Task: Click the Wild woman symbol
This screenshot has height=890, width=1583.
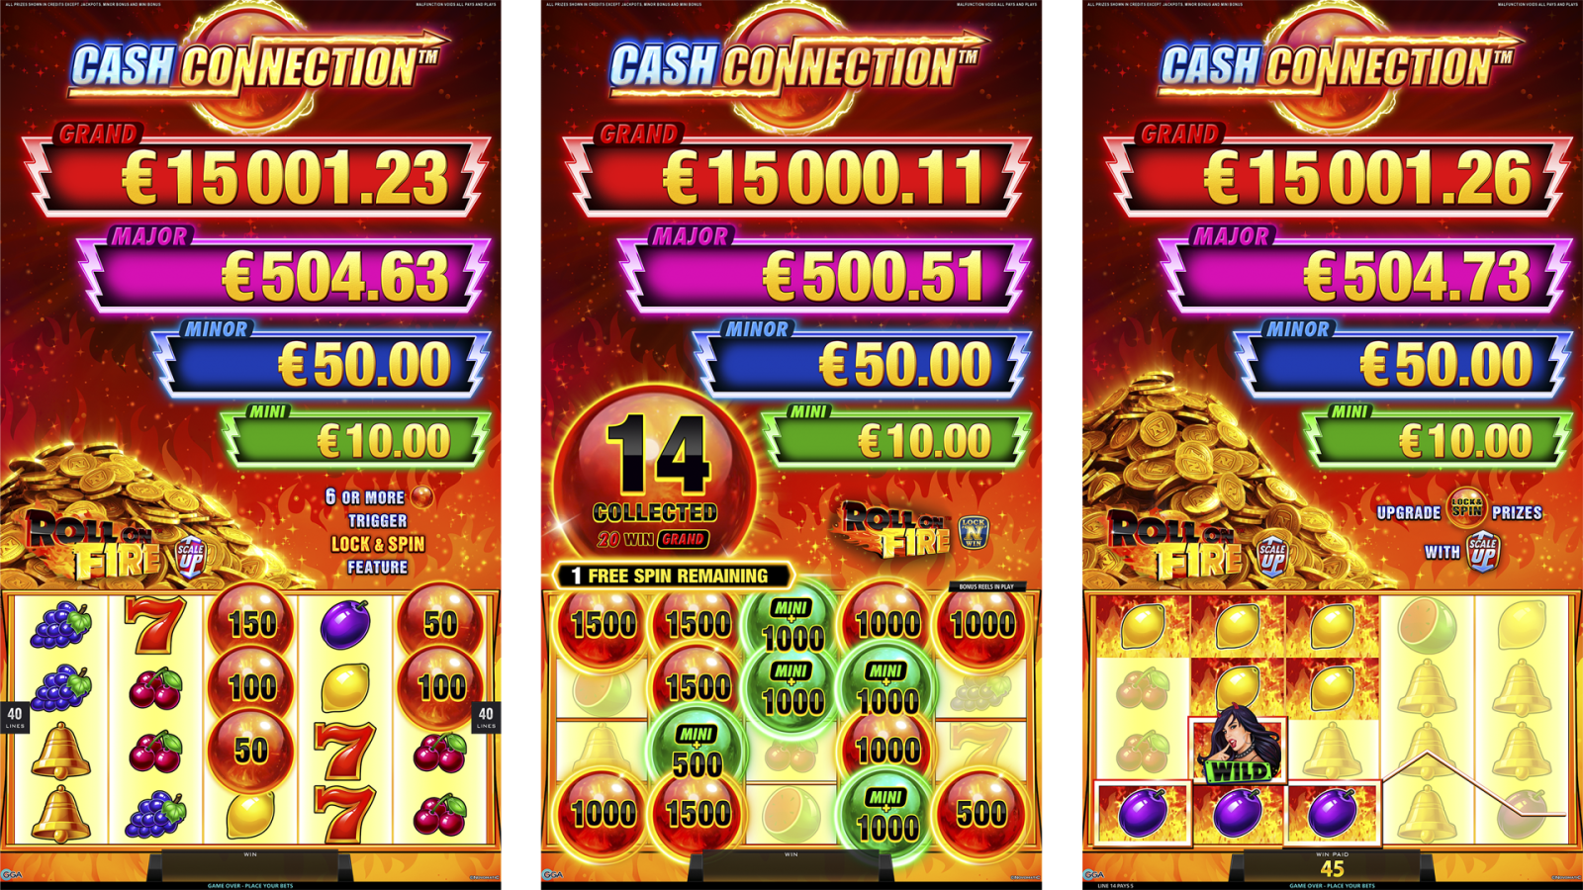Action: pyautogui.click(x=1238, y=750)
